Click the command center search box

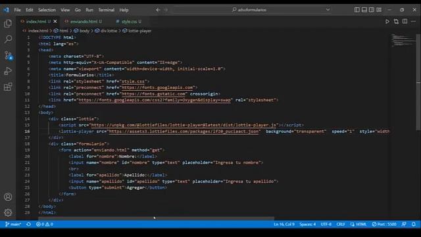[252, 10]
